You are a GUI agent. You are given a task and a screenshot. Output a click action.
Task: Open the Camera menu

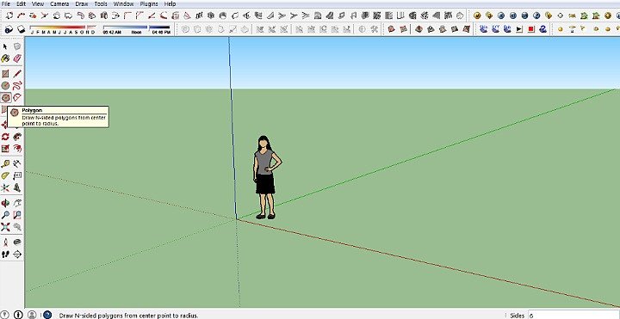pos(59,4)
